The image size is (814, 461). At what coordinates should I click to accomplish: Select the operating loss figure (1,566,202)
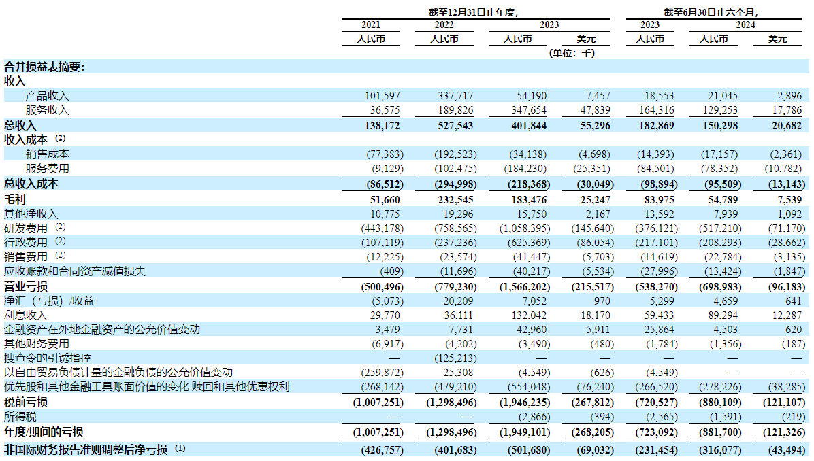pyautogui.click(x=522, y=287)
